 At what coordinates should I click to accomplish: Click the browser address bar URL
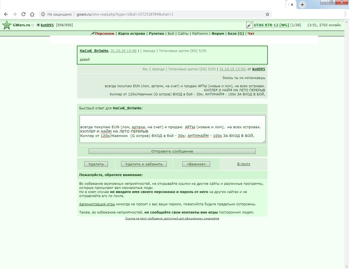(x=125, y=14)
